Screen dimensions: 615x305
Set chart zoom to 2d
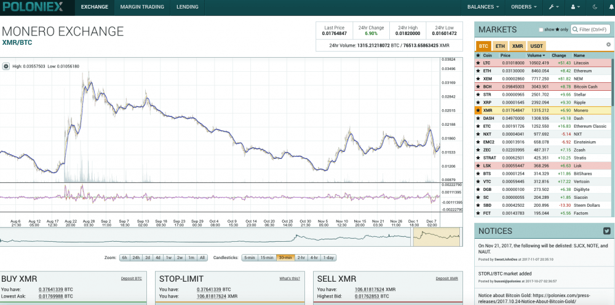pyautogui.click(x=148, y=258)
